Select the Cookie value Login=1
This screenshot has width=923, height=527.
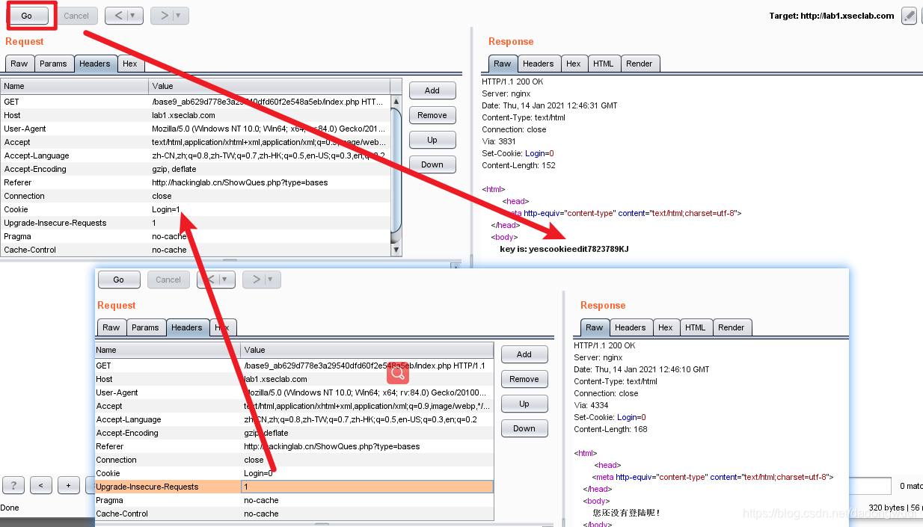[166, 209]
